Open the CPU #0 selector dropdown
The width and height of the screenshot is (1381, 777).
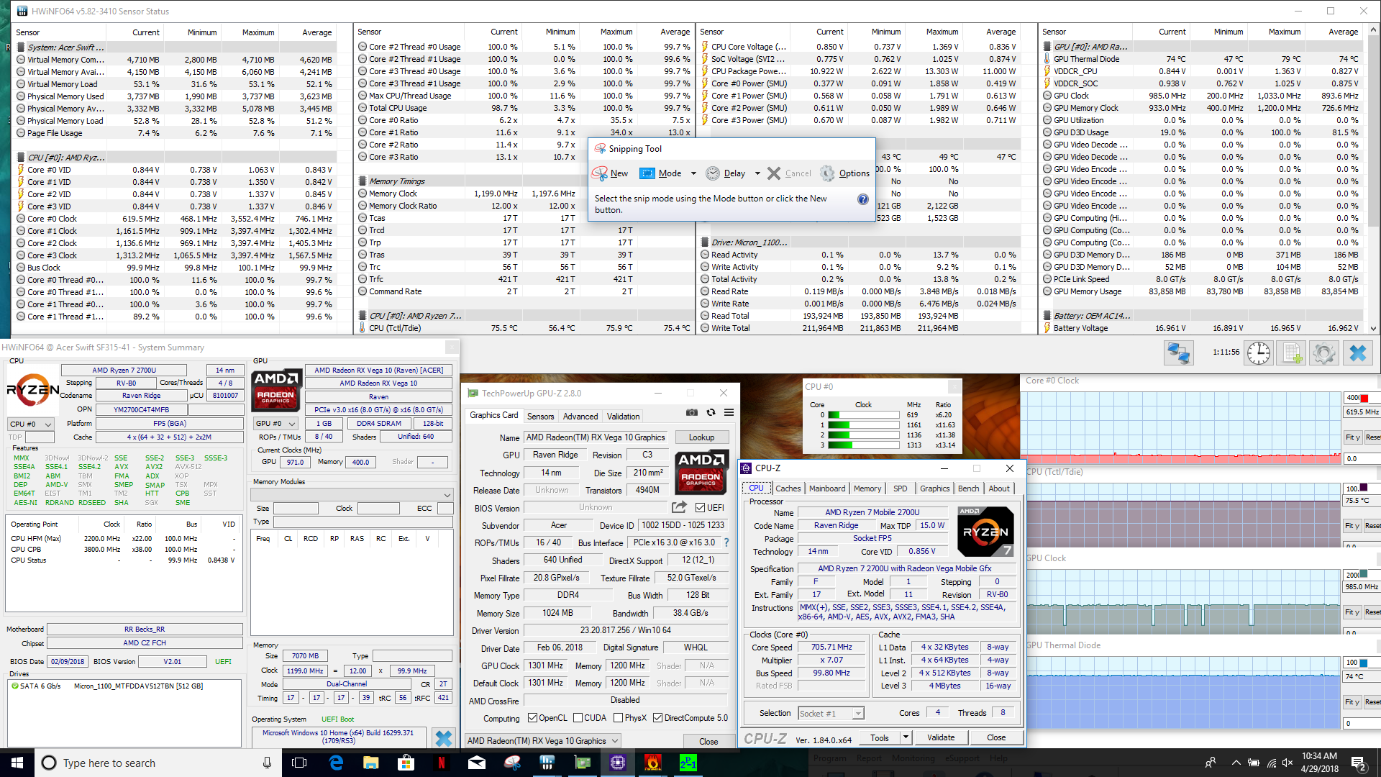(x=30, y=424)
